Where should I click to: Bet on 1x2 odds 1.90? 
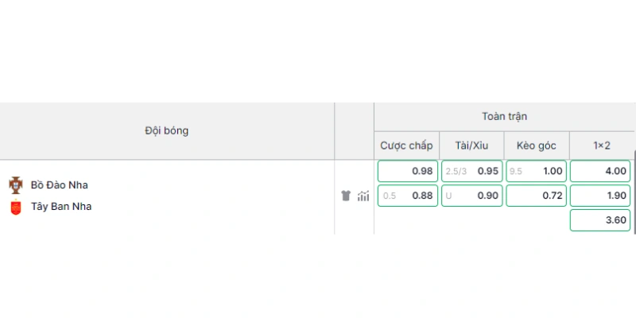[600, 196]
